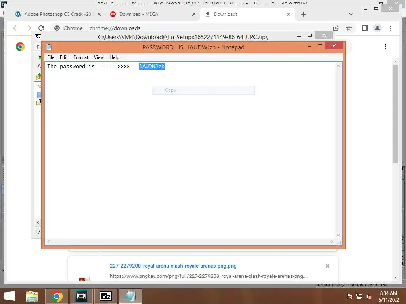
Task: Click the Notepad horizontal scrollbar left arrow
Action: 48,242
